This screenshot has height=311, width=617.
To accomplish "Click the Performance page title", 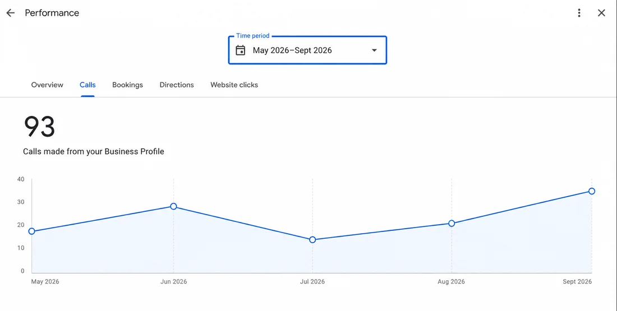I will [52, 13].
